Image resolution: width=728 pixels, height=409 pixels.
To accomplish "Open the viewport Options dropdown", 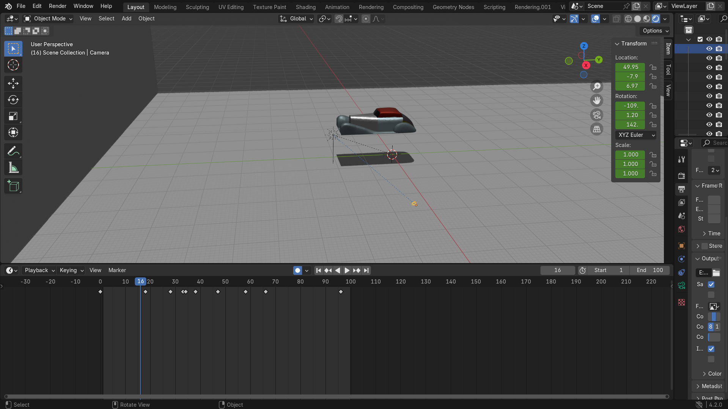I will point(655,31).
